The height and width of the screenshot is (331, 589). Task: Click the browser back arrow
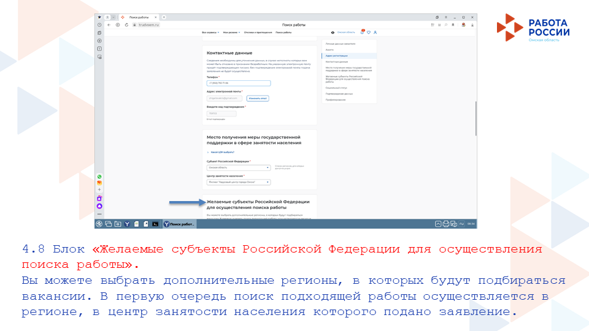(109, 25)
